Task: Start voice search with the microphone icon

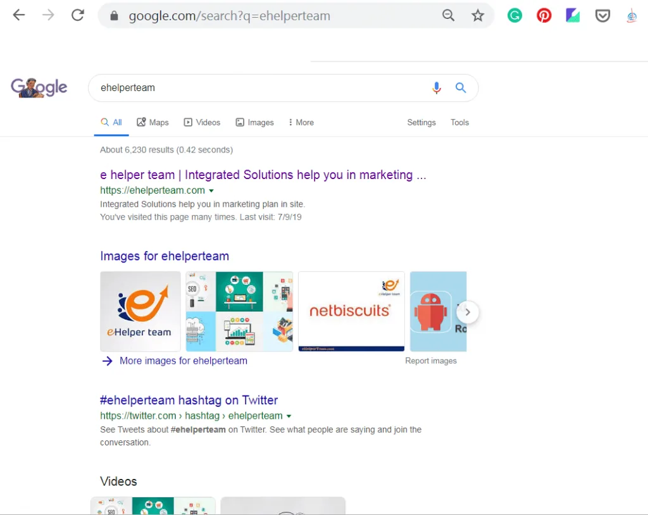Action: pos(437,87)
